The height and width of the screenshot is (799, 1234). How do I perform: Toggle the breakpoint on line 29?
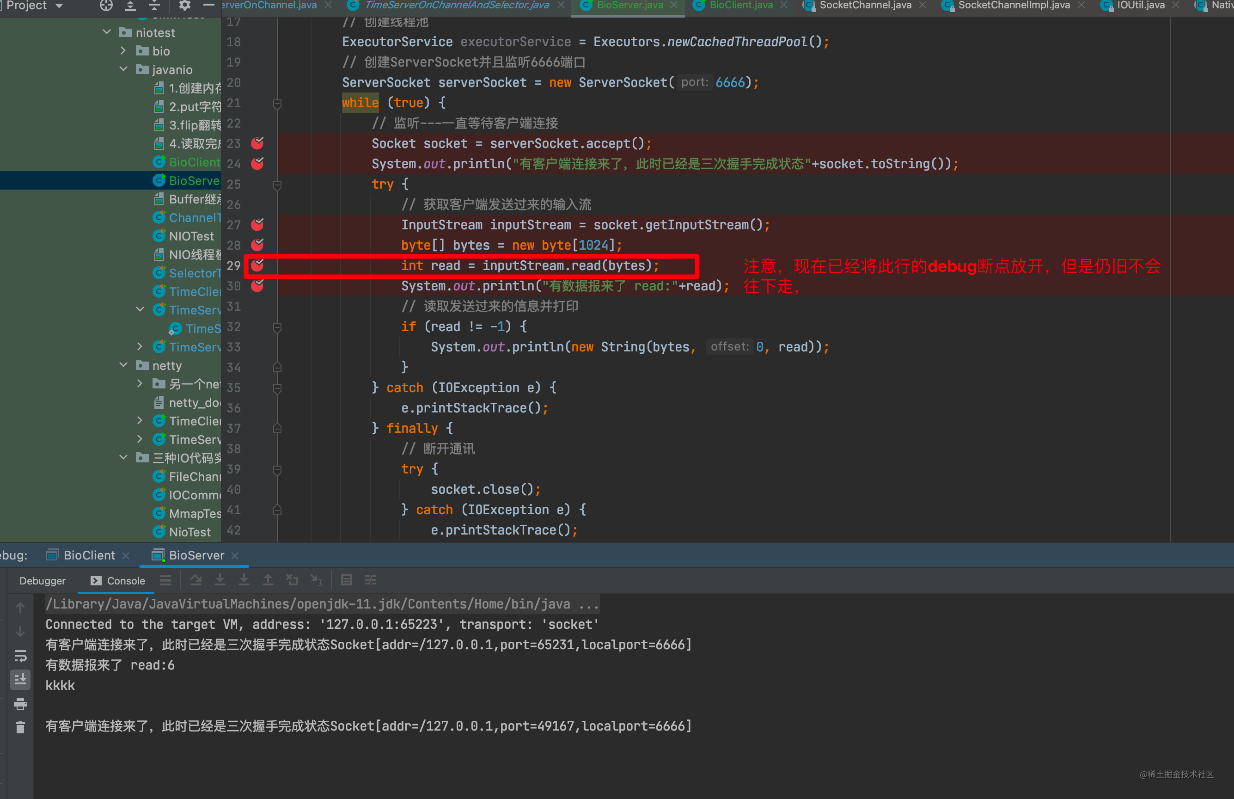pyautogui.click(x=257, y=266)
